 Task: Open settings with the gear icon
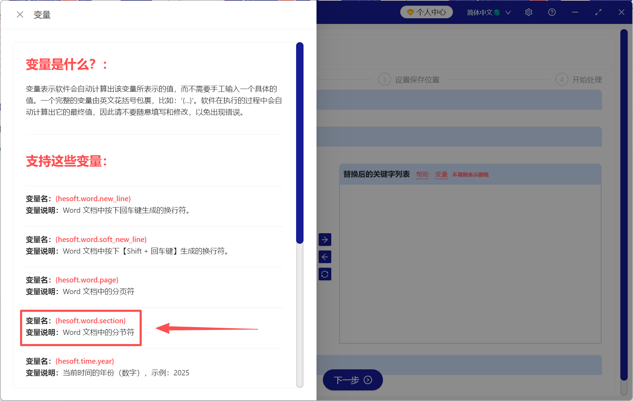coord(529,12)
